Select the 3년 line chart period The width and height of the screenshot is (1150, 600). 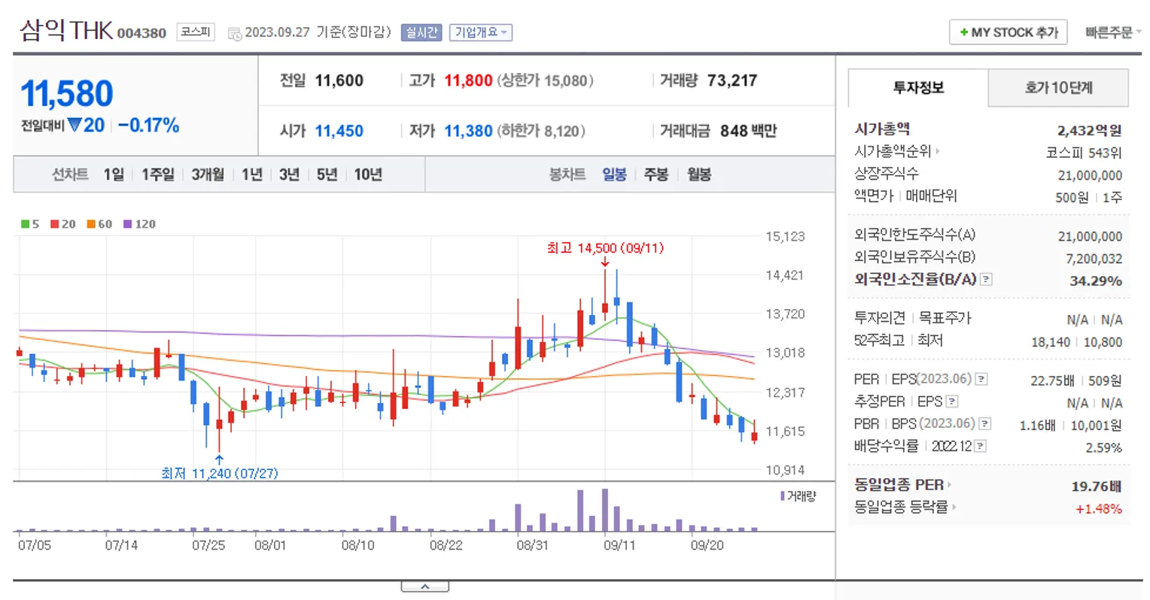tap(289, 174)
